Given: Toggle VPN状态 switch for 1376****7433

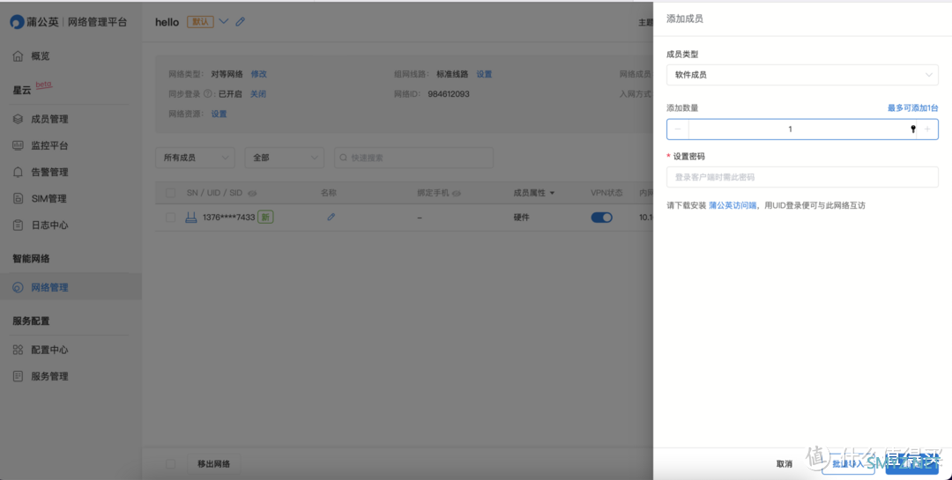Looking at the screenshot, I should [602, 218].
